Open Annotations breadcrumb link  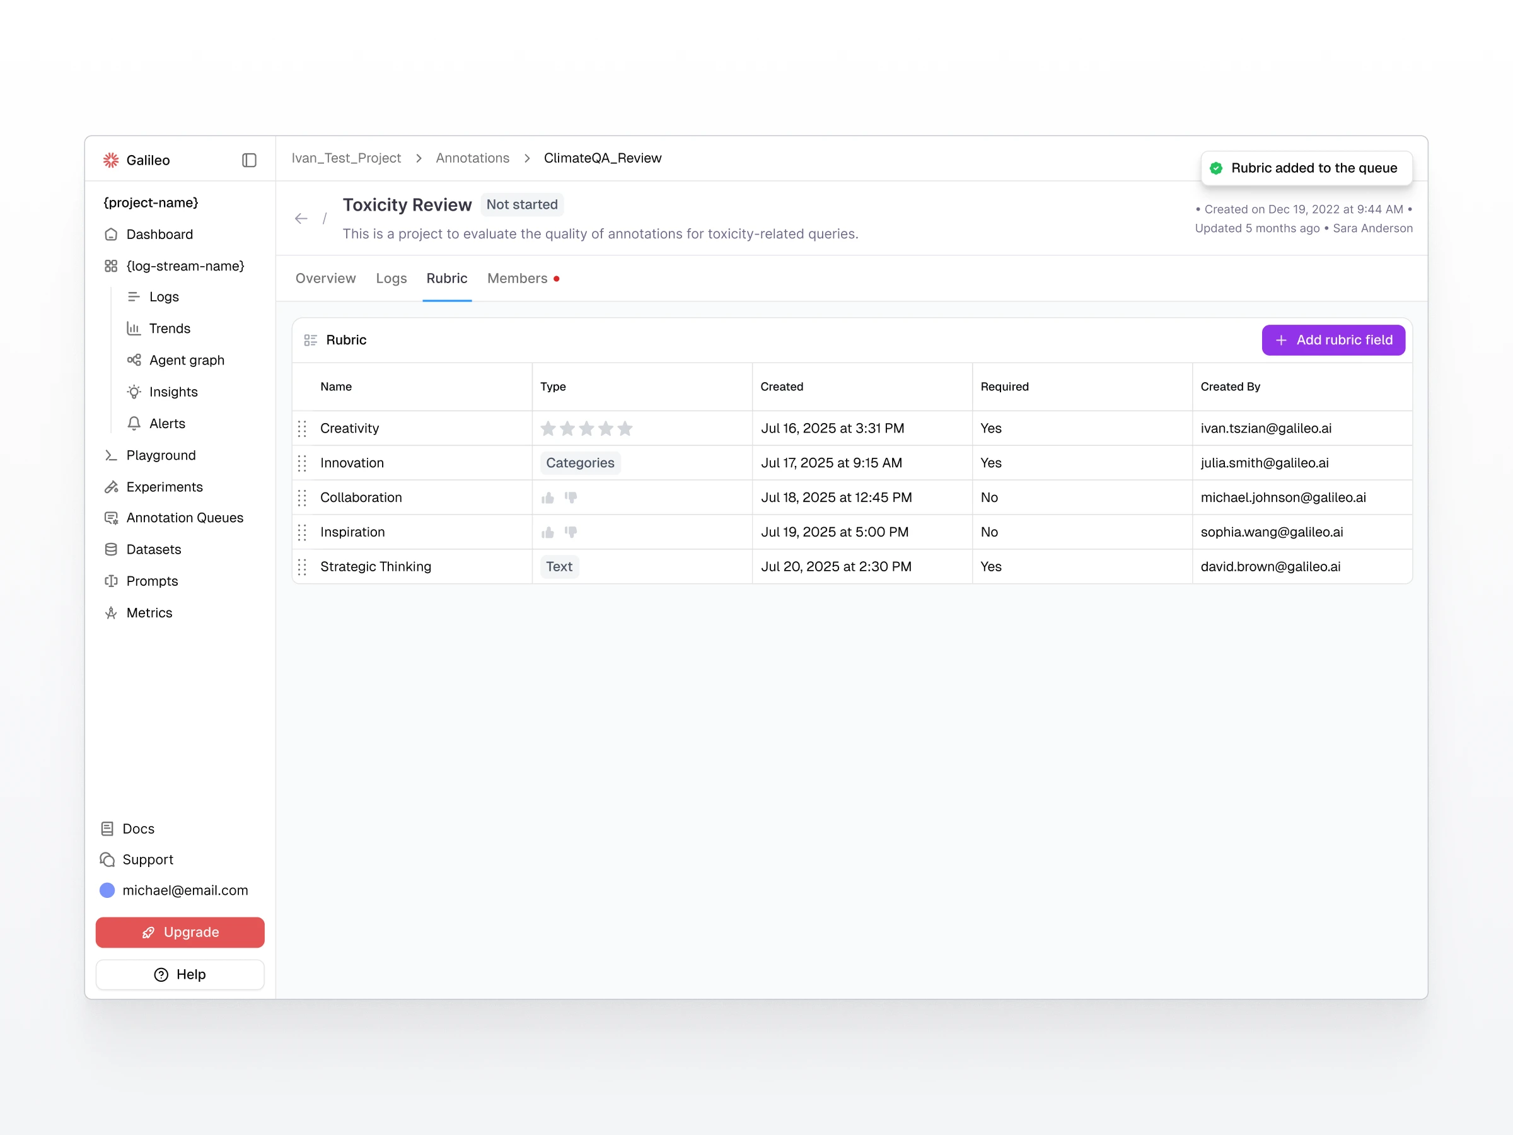point(473,158)
